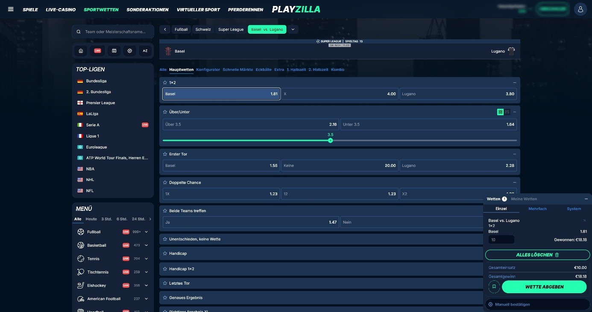
Task: Expand the Fußball sport in the Menü list
Action: [x=147, y=232]
